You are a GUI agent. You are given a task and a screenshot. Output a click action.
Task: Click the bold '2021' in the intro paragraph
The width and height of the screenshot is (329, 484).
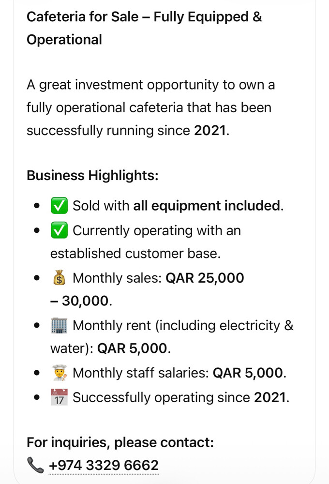[210, 130]
